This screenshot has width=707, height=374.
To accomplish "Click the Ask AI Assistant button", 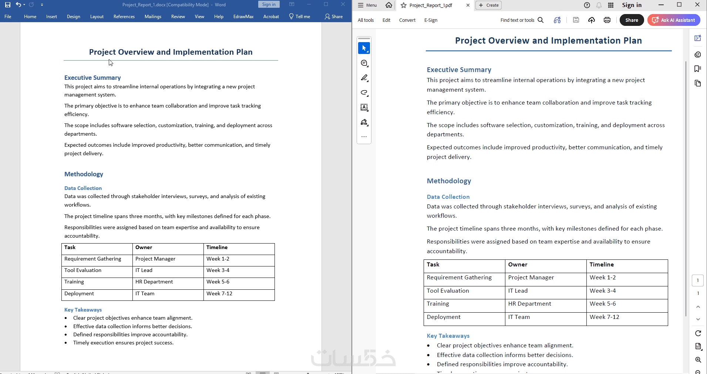I will 674,20.
